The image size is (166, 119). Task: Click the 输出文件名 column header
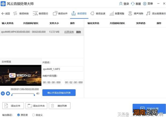(x=93, y=23)
